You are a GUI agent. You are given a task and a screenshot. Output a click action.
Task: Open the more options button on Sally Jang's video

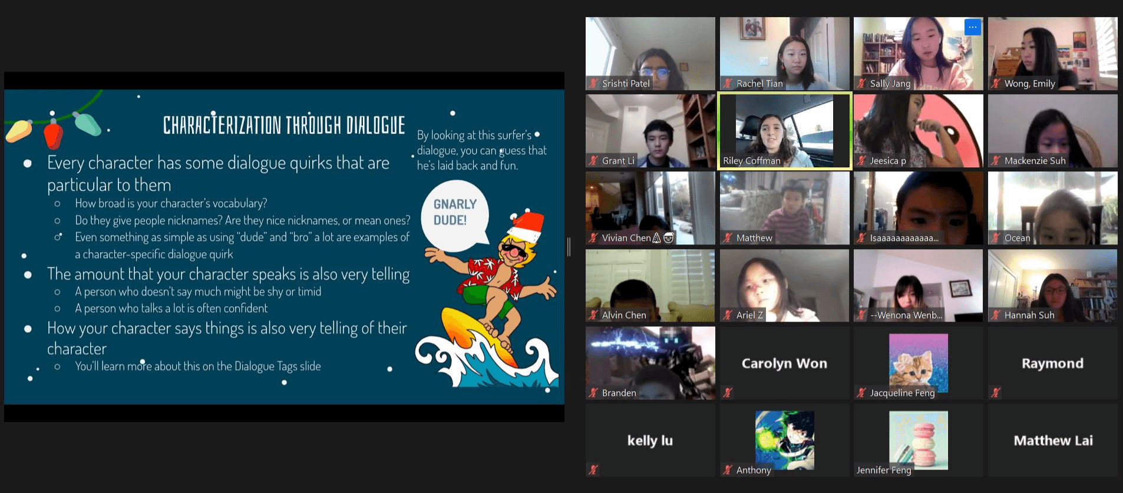click(972, 27)
